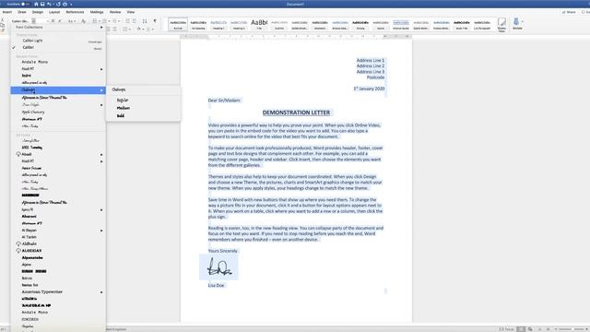The image size is (590, 332).
Task: Click the Bullets list icon
Action: pyautogui.click(x=96, y=21)
